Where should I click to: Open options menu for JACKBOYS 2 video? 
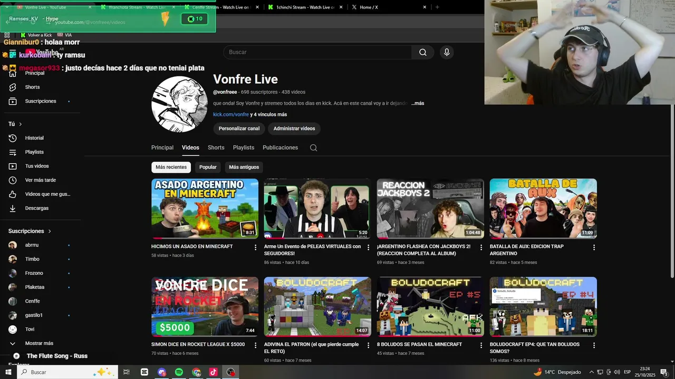coord(481,247)
